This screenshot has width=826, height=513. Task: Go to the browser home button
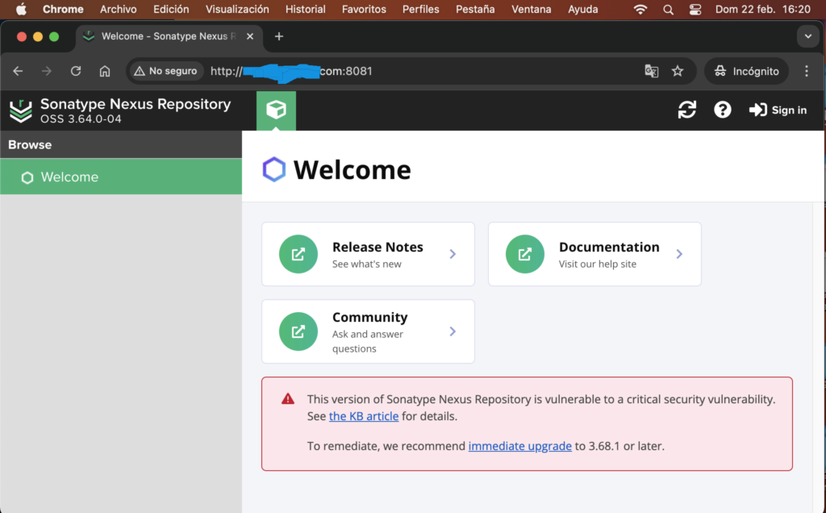pyautogui.click(x=105, y=71)
